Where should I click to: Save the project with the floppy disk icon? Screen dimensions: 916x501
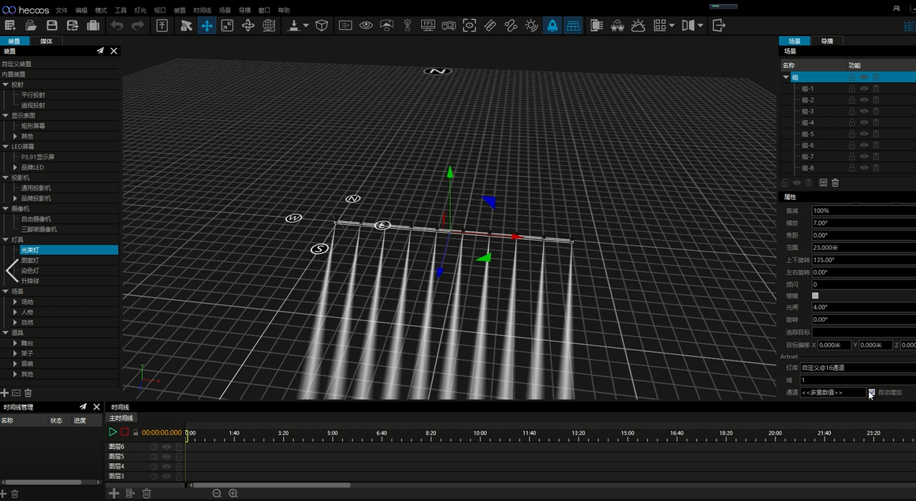click(52, 25)
